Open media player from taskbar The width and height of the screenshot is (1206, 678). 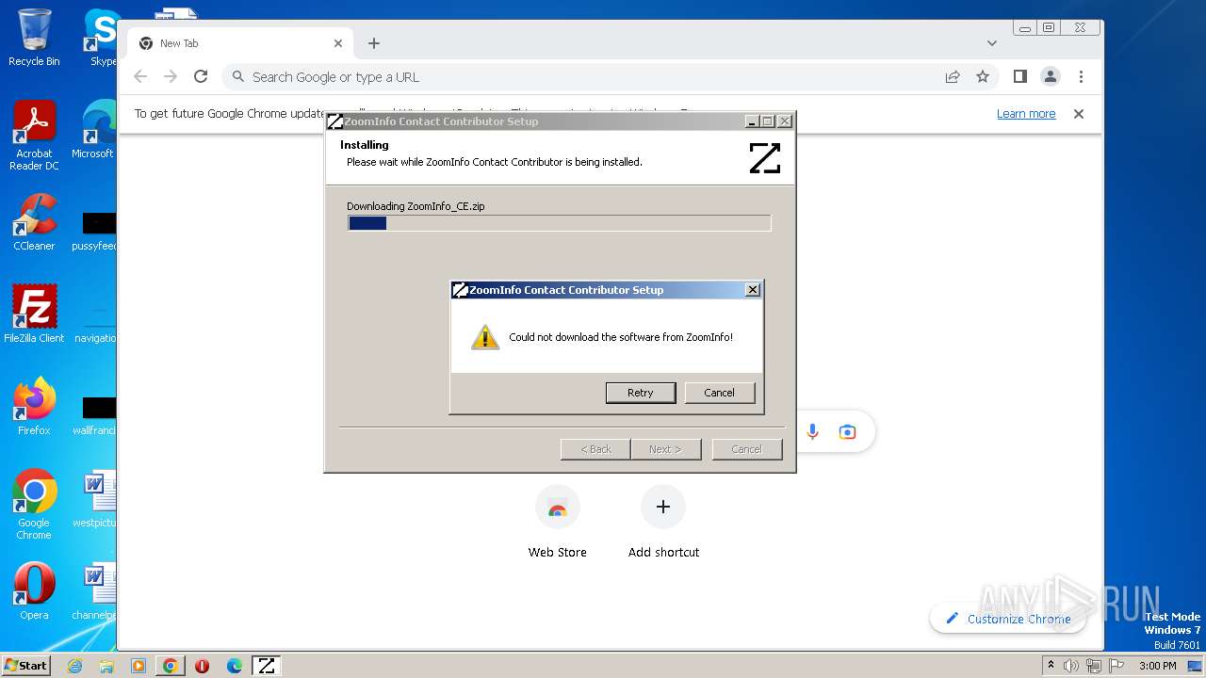[x=139, y=666]
